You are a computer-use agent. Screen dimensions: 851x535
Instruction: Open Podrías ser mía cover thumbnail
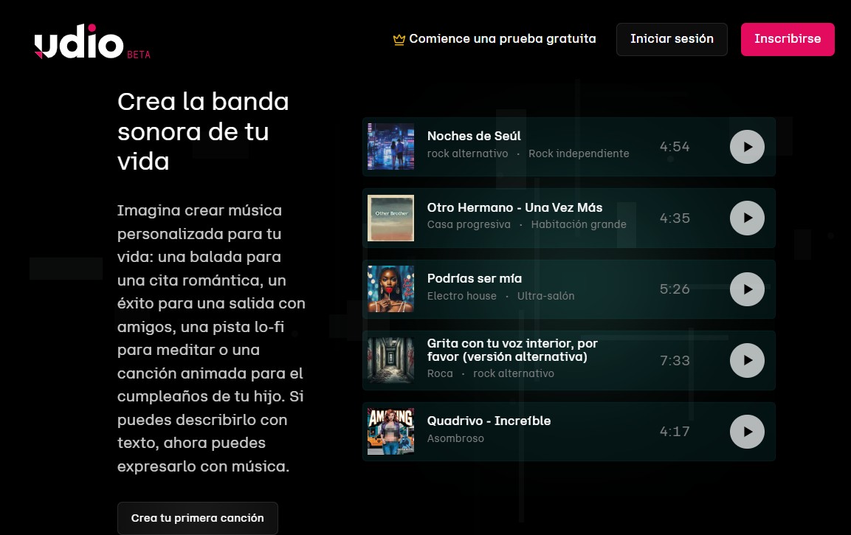pos(390,289)
